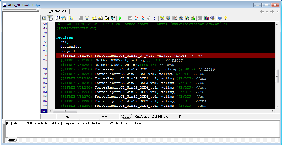282x146 pixels.
Task: Open the dropdown beside the open folder icon
Action: tap(76, 18)
